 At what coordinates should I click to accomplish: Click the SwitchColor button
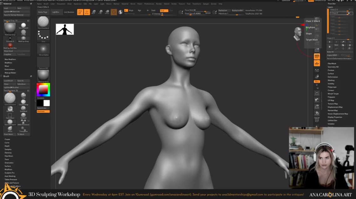point(43,108)
